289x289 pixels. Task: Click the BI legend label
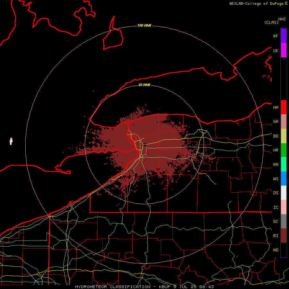tap(276, 236)
